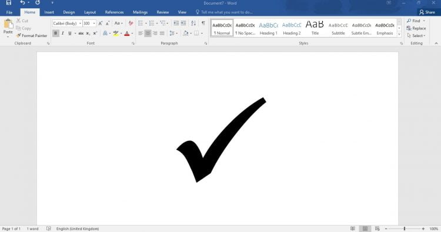The width and height of the screenshot is (441, 232).
Task: Toggle Subscript formatting
Action: (88, 33)
